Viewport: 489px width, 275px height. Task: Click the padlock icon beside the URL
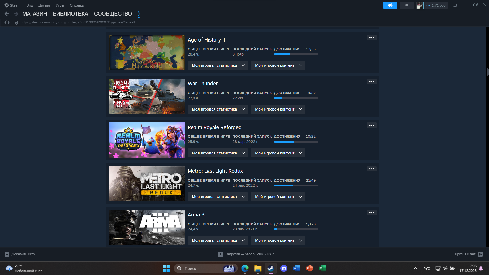(x=17, y=22)
